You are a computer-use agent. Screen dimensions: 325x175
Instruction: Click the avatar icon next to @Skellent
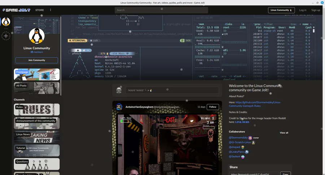243,157
